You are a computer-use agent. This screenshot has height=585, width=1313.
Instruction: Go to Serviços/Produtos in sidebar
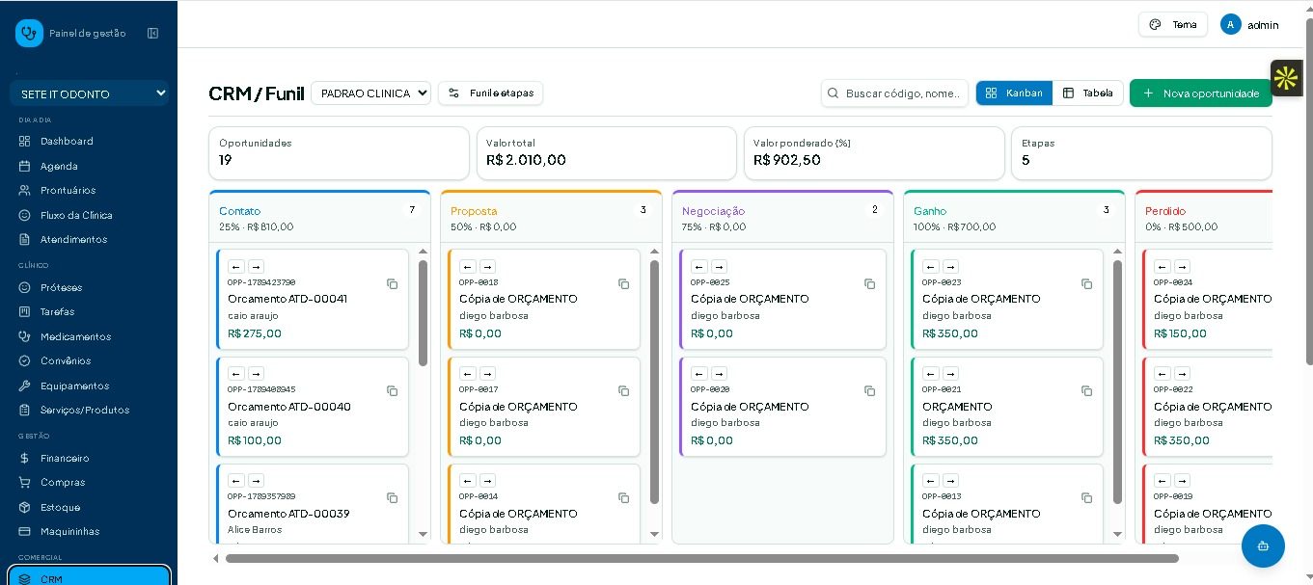point(85,410)
